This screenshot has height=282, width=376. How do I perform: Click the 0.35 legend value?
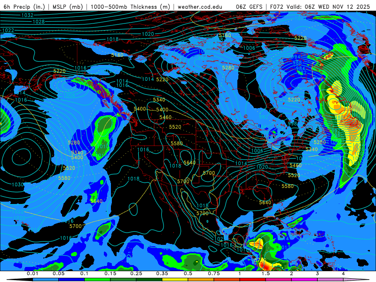click(x=162, y=274)
